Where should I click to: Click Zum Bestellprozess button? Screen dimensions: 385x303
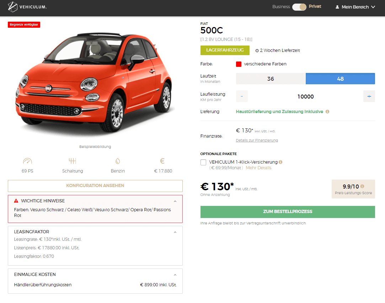(x=288, y=212)
